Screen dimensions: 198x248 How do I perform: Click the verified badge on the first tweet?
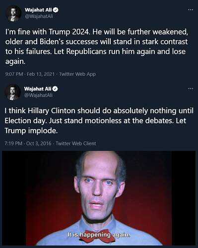tap(56, 10)
